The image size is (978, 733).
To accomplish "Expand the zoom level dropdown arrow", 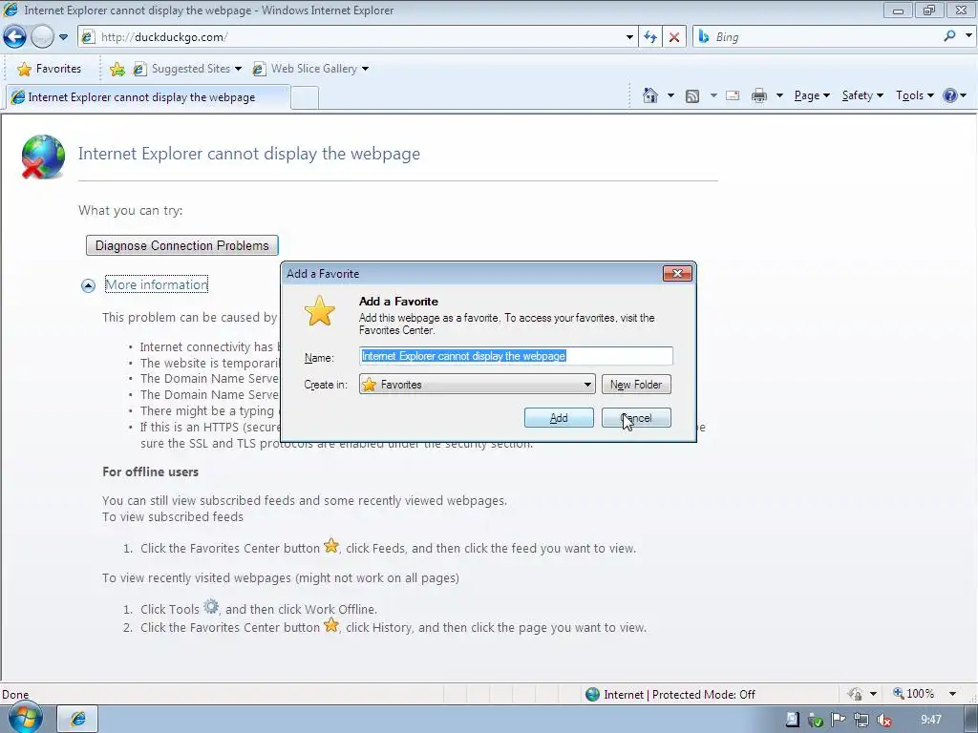I will [x=952, y=694].
